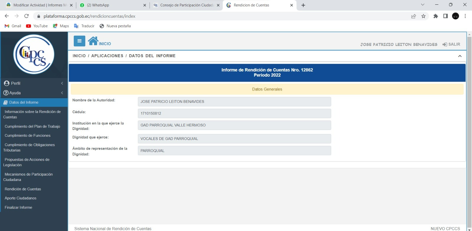Click the share page icon in address bar
Viewport: 472px width, 231px height.
pyautogui.click(x=414, y=16)
